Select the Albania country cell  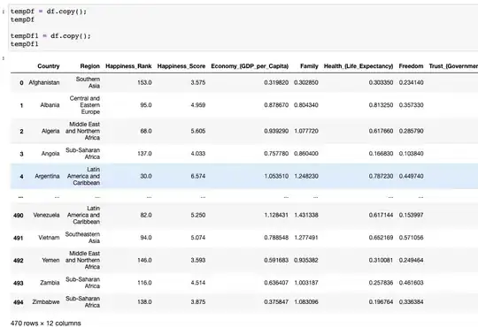[50, 105]
